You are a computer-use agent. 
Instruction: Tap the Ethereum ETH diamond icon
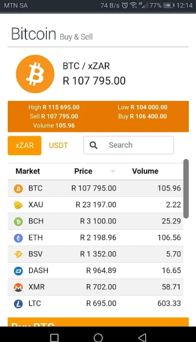pos(18,238)
